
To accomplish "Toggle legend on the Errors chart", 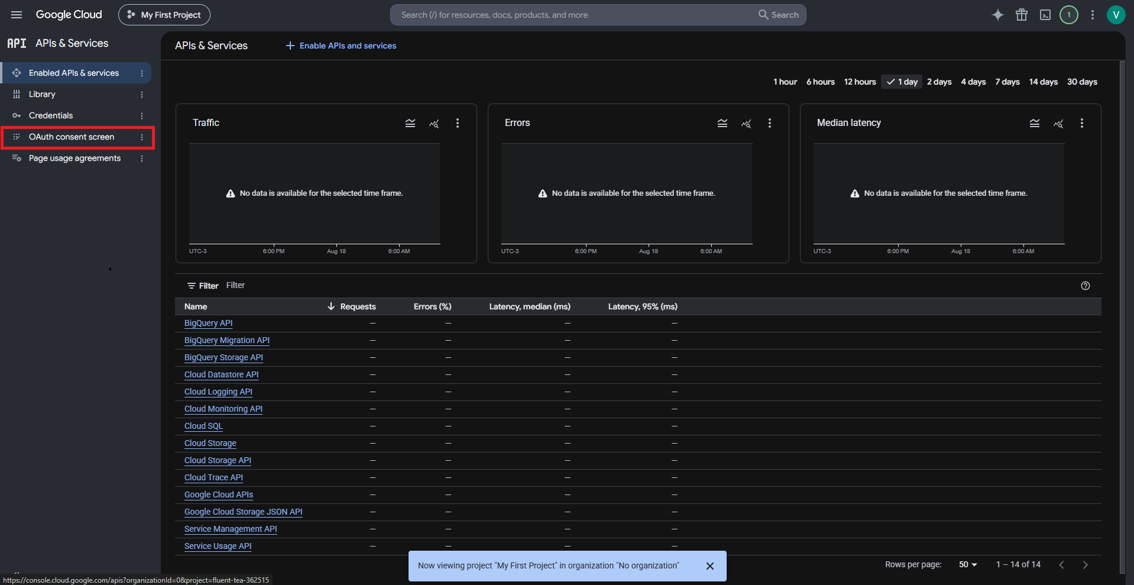I will [722, 123].
